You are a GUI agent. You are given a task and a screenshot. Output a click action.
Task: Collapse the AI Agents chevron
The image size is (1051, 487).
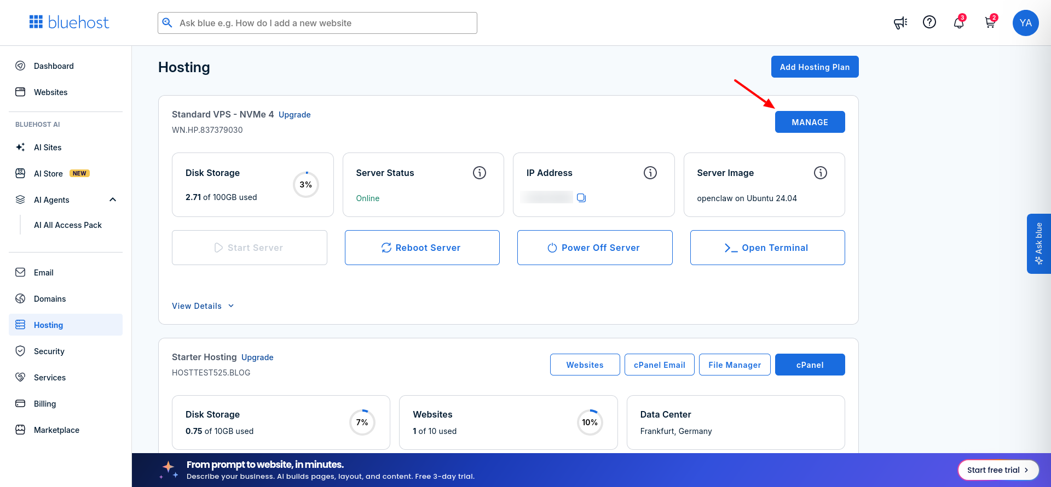pos(113,200)
